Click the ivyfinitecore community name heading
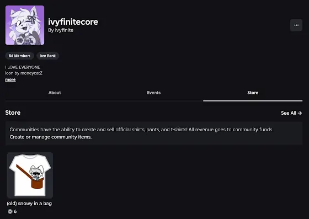The height and width of the screenshot is (219, 309). pos(73,22)
